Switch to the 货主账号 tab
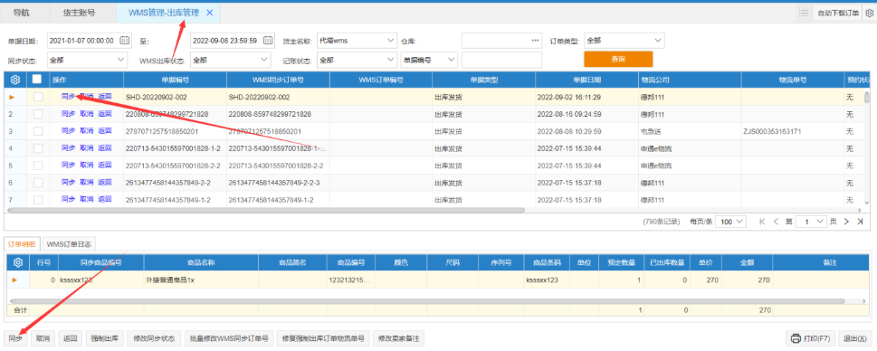This screenshot has width=877, height=351. [x=79, y=13]
